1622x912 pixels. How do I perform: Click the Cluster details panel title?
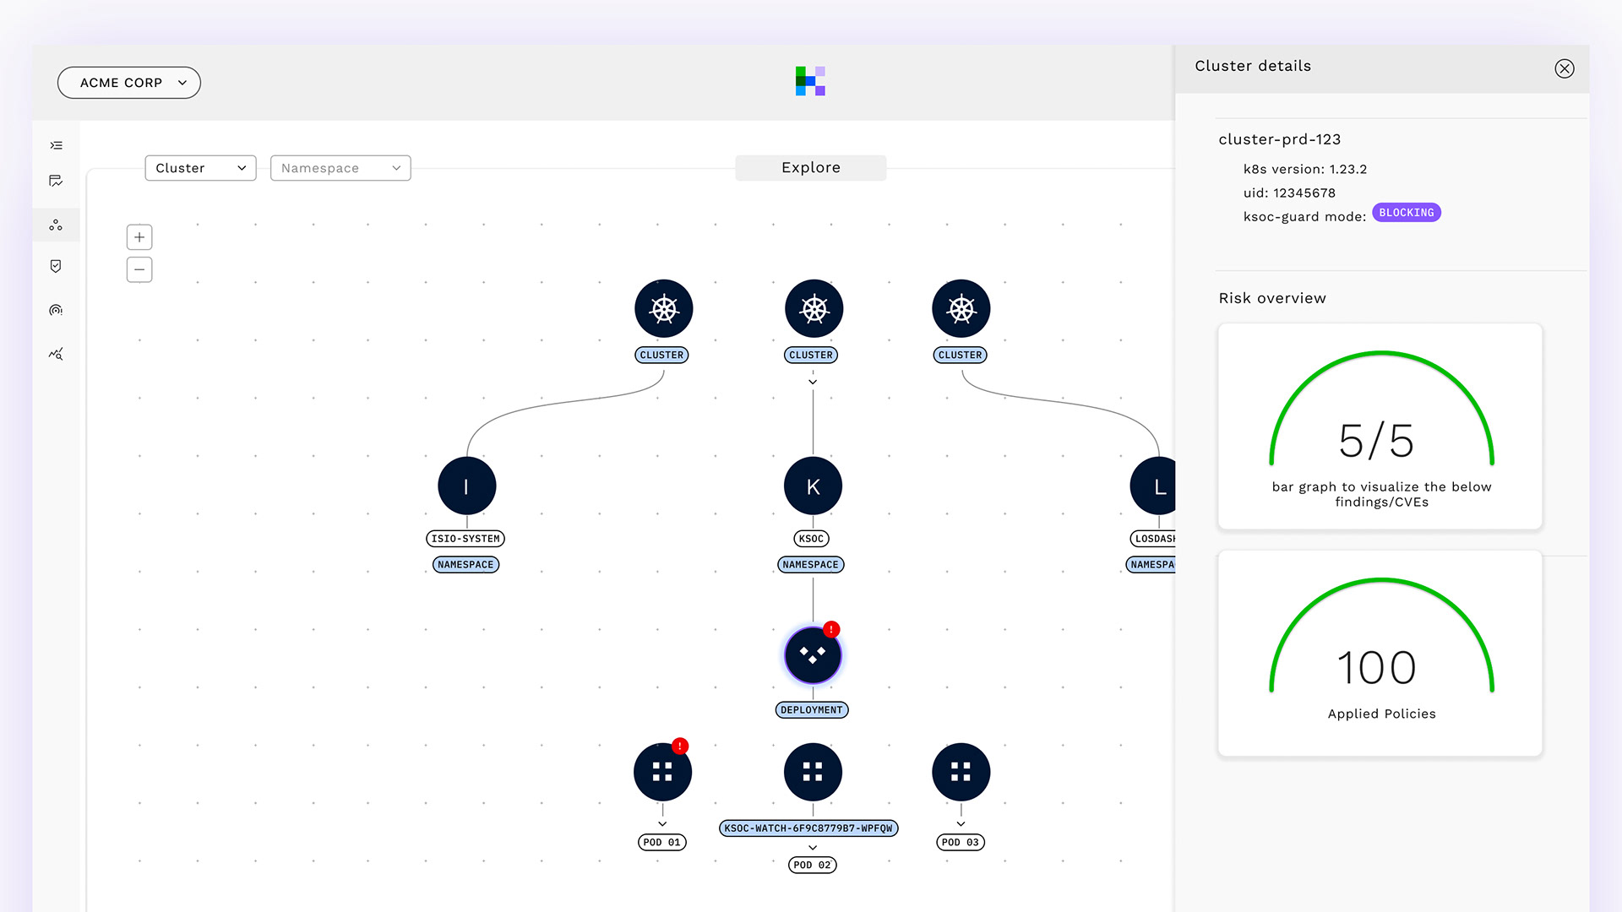(1253, 66)
